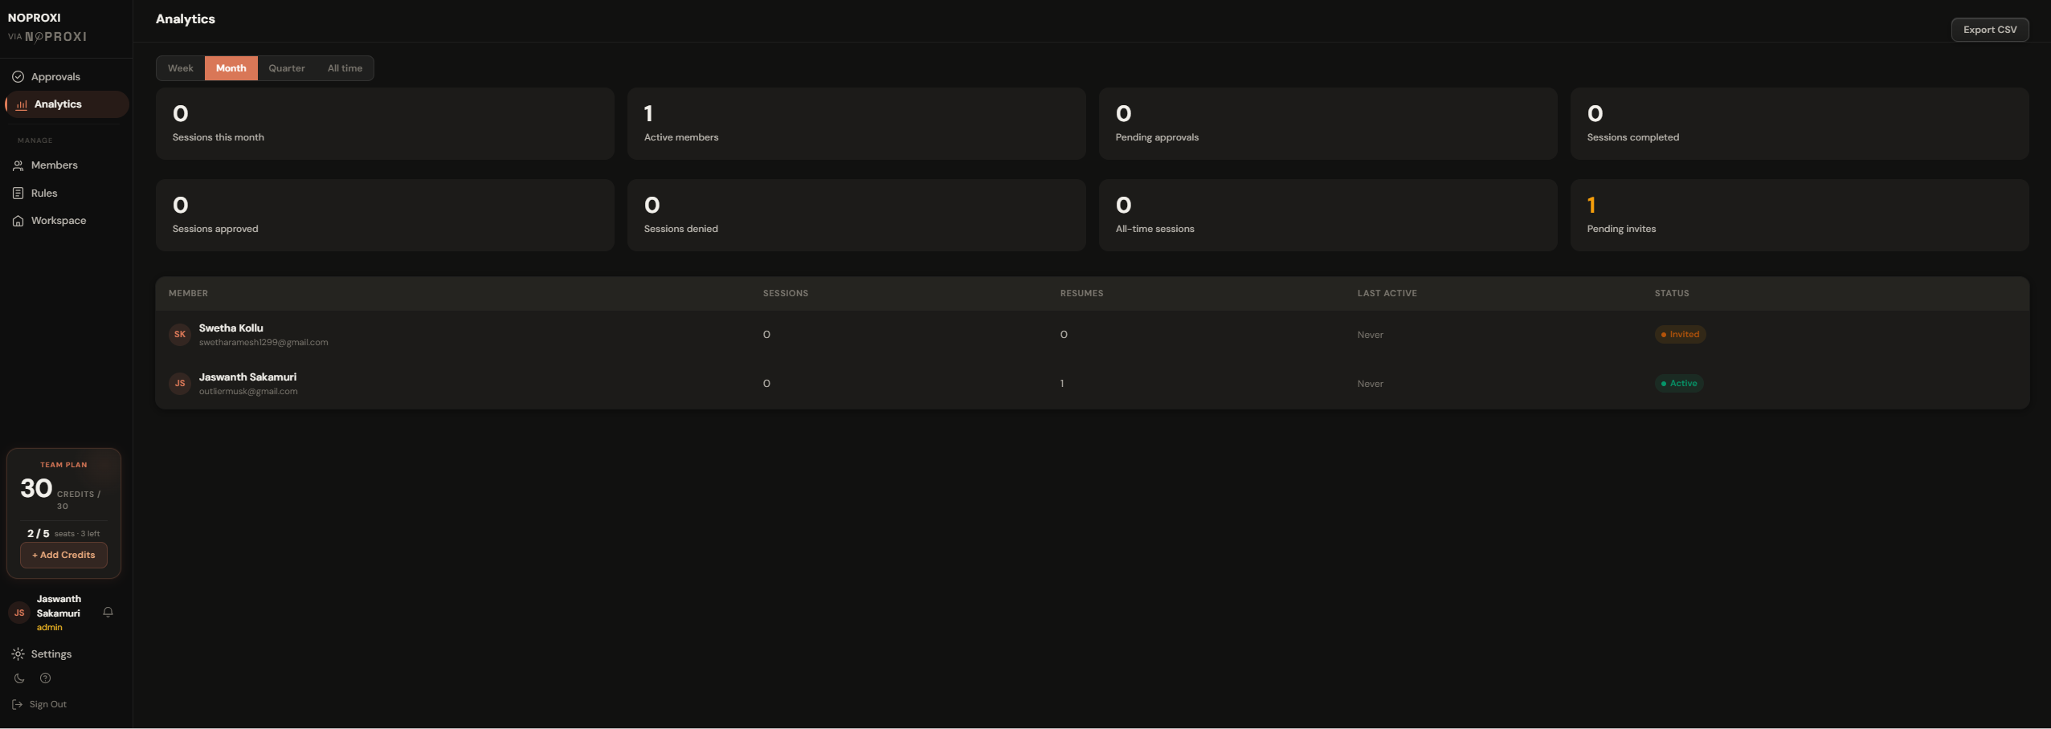Click the Invited status badge

click(1680, 335)
